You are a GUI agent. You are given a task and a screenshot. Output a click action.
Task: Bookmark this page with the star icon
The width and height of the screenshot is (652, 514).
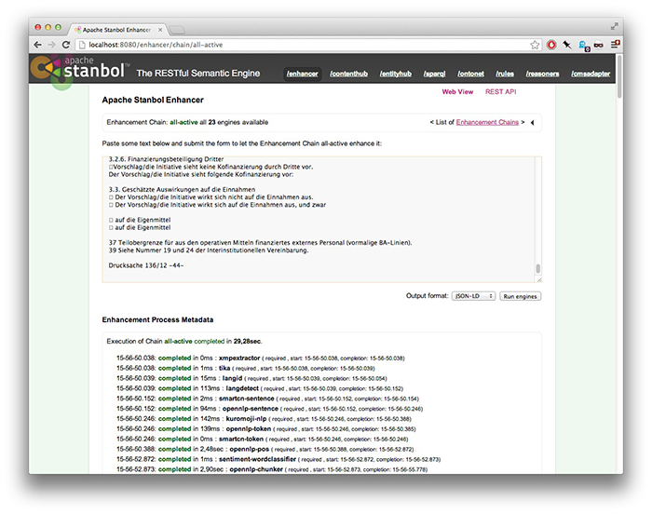[535, 45]
